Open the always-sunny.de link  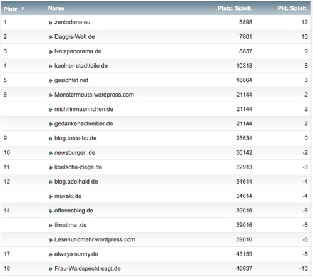[x=76, y=254]
